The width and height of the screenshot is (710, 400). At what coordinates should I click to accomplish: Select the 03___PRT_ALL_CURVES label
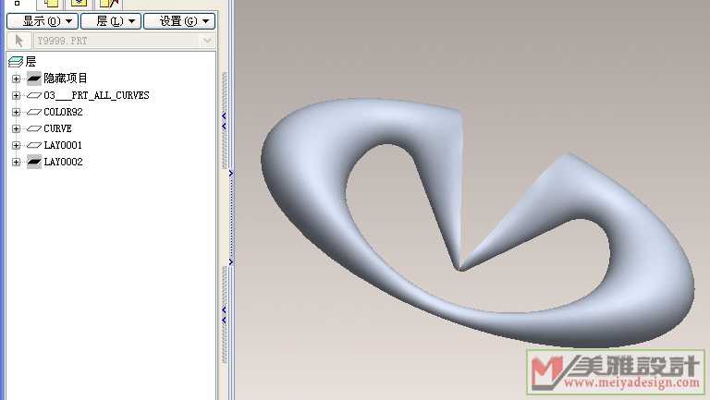tap(96, 95)
